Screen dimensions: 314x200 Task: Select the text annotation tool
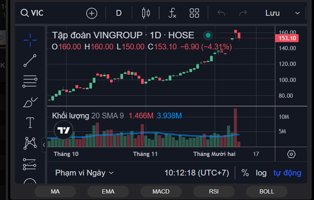point(30,123)
